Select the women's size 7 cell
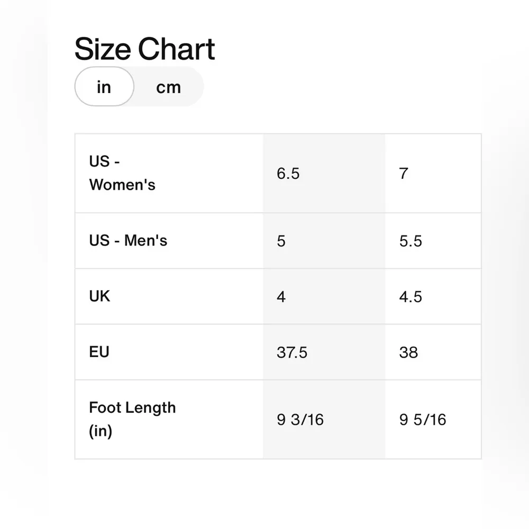 (404, 173)
